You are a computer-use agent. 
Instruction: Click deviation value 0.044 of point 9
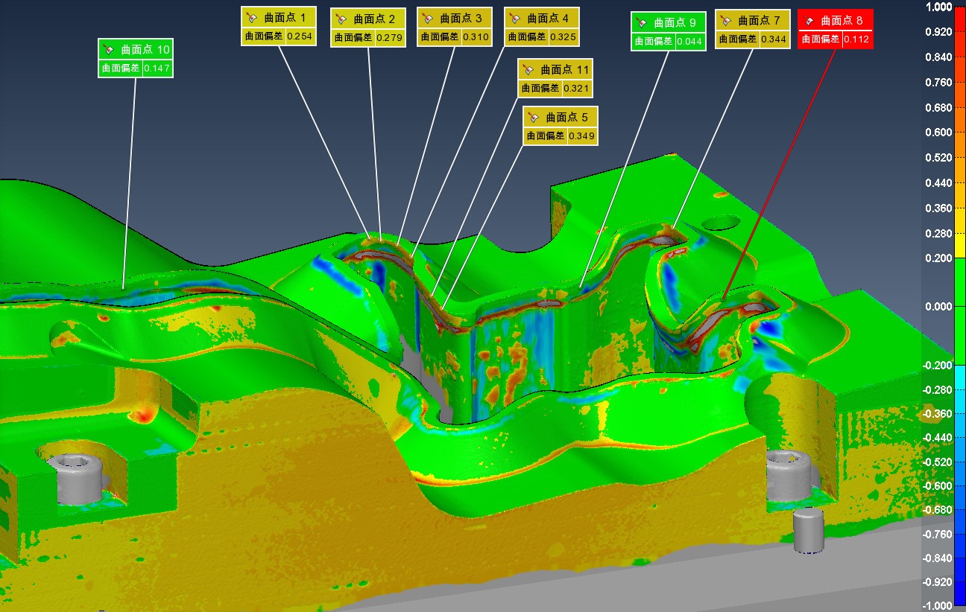point(689,42)
